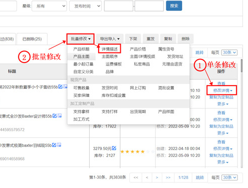Click the 下架 button
This screenshot has height=188, width=248.
pyautogui.click(x=133, y=39)
